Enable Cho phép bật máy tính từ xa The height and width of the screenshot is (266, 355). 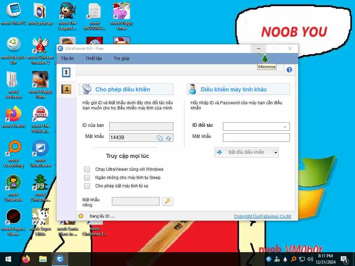pyautogui.click(x=87, y=186)
